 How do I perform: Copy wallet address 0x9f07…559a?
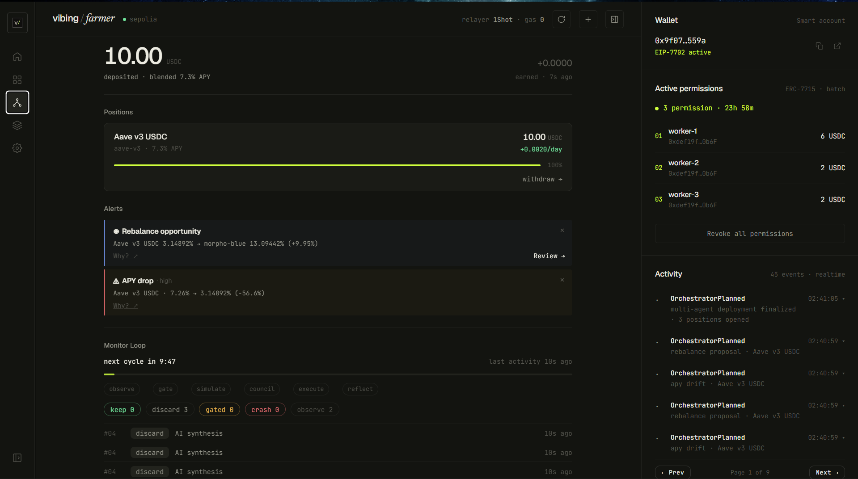[819, 46]
